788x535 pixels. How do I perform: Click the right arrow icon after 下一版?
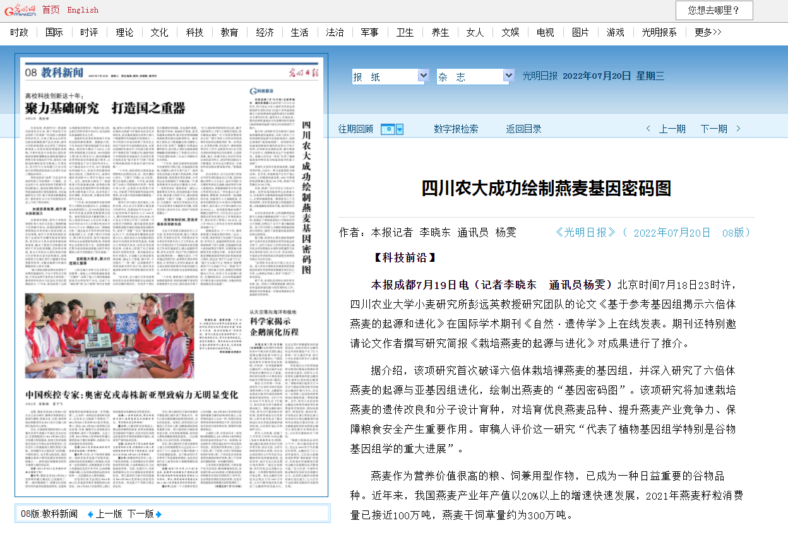coord(158,514)
